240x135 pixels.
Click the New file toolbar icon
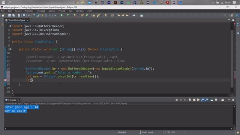[3, 15]
